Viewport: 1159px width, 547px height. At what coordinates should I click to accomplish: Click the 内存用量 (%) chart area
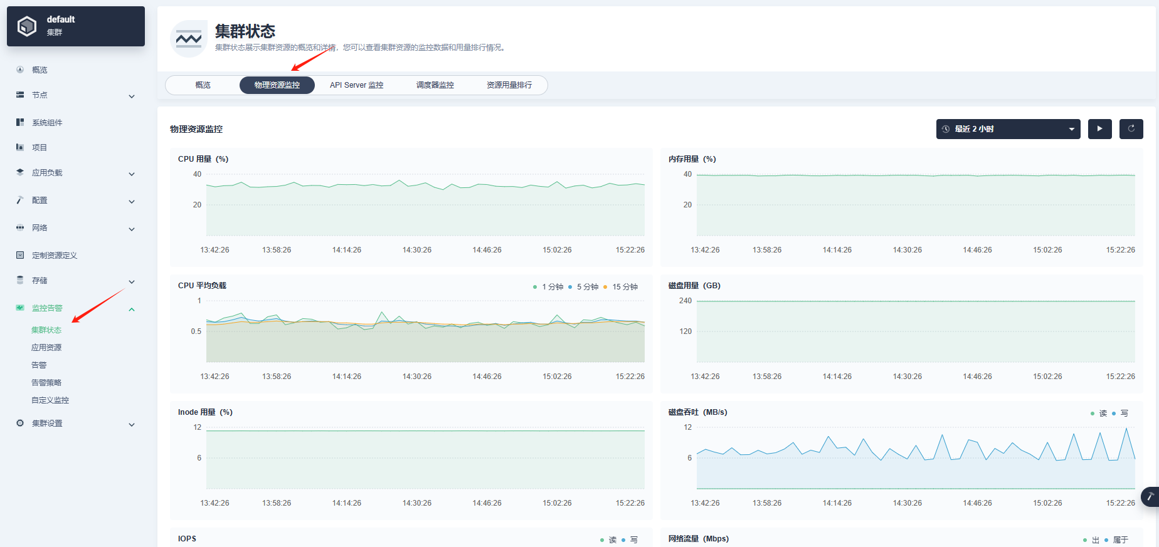[x=916, y=205]
